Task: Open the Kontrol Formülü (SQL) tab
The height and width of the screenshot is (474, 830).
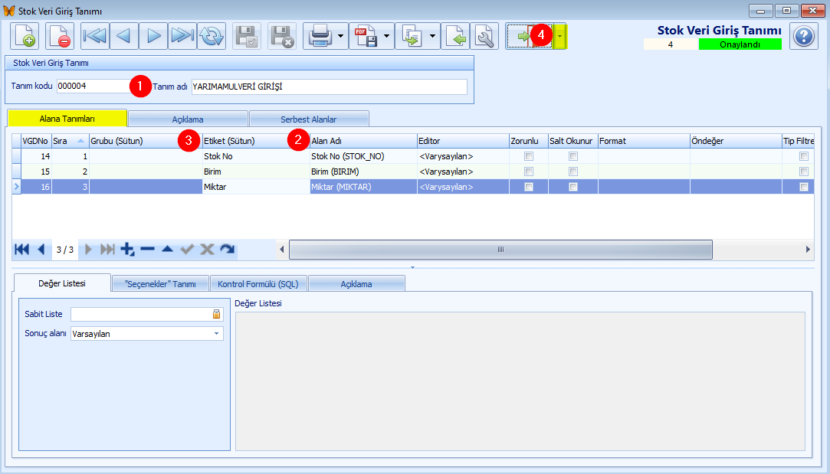Action: (x=258, y=283)
